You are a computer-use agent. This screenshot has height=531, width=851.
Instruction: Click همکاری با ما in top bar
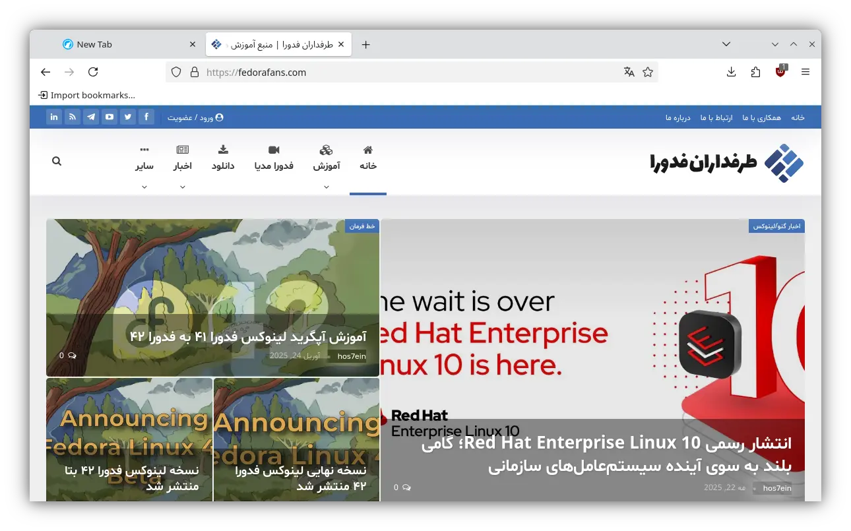tap(761, 117)
